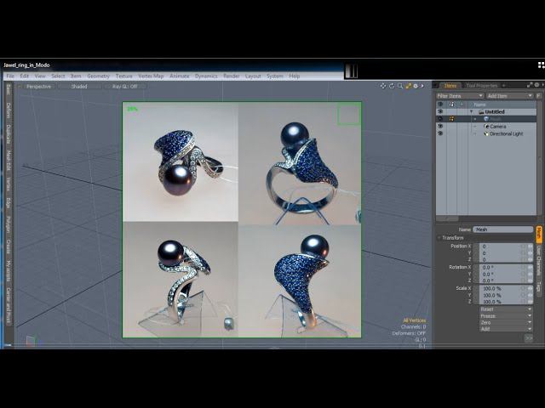This screenshot has width=545, height=408.
Task: Click the Ray GL: Off button
Action: 125,87
